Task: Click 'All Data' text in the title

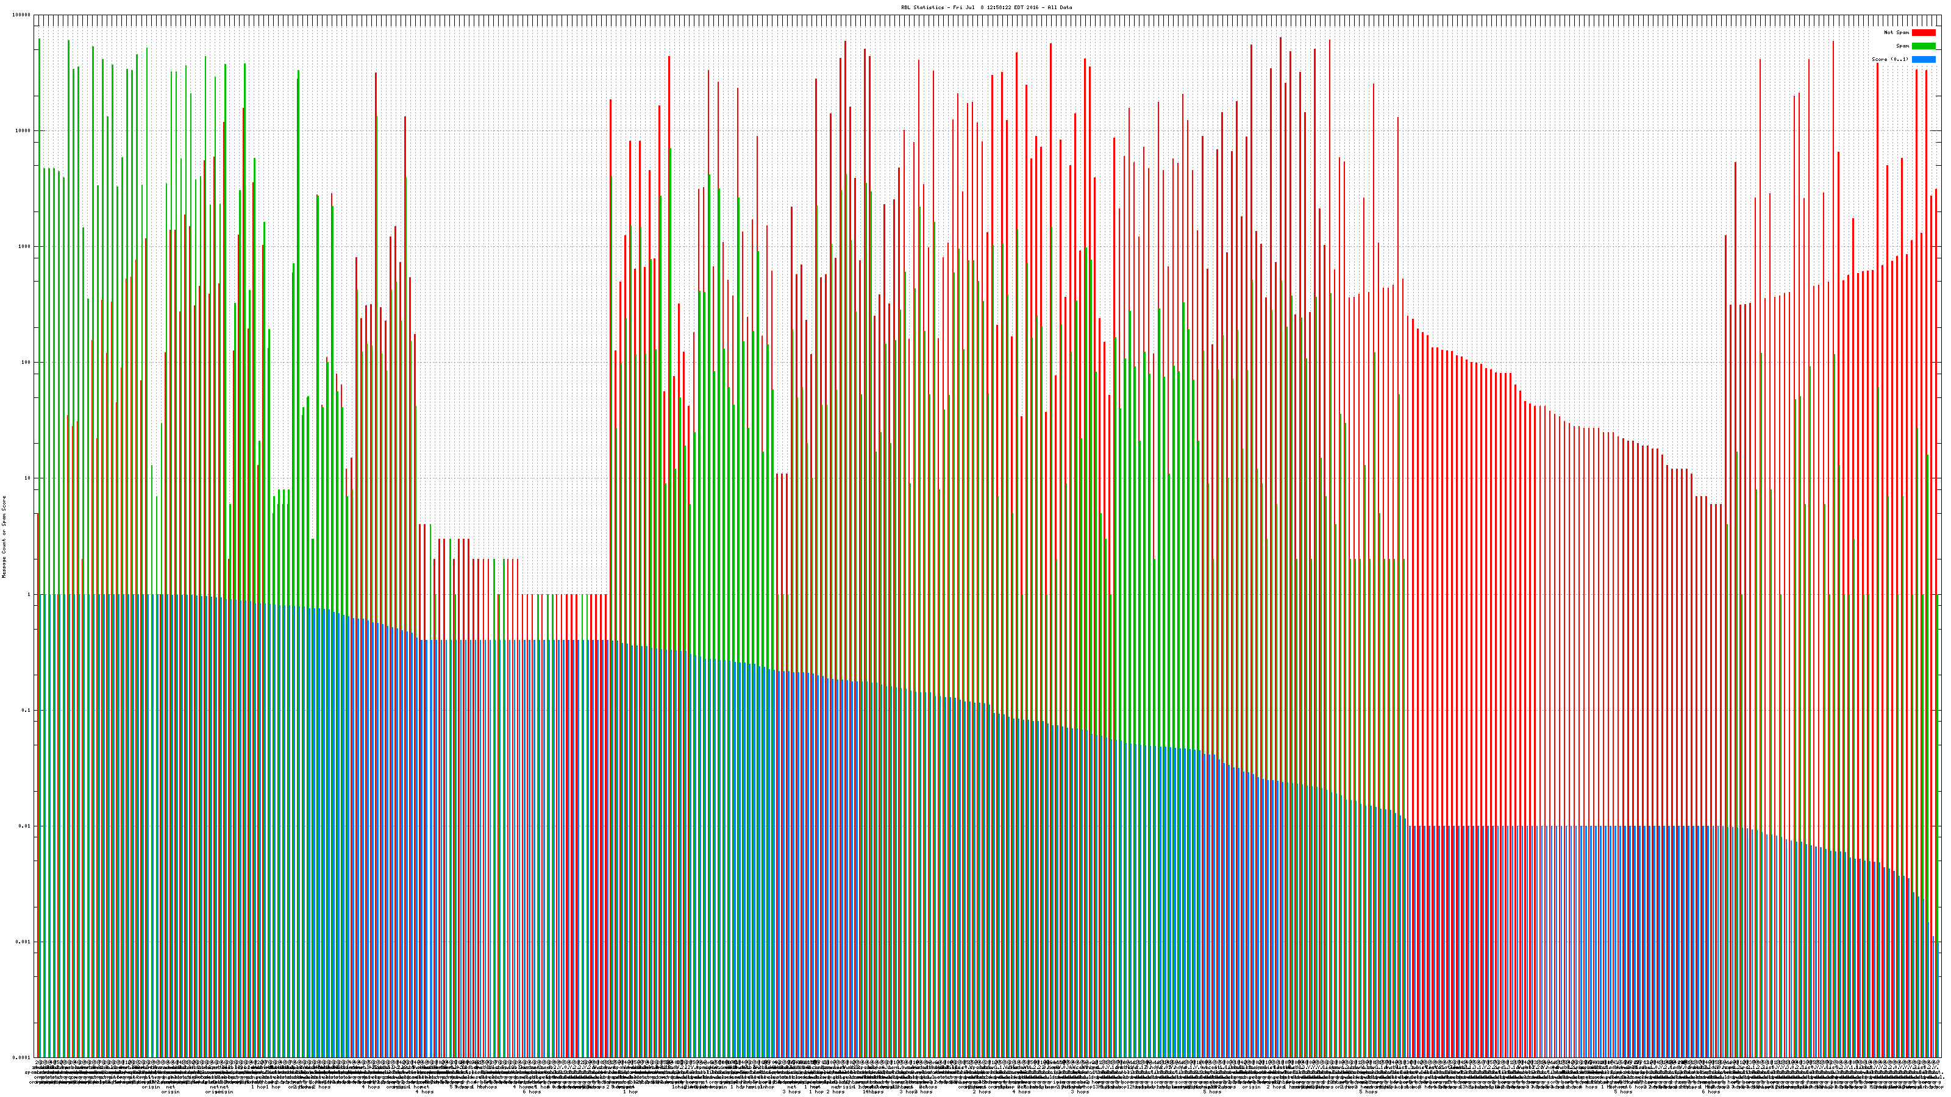Action: (1060, 7)
